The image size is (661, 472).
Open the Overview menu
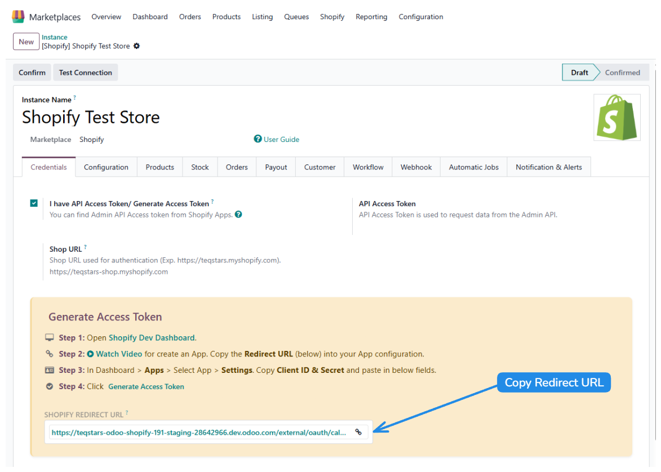coord(107,17)
